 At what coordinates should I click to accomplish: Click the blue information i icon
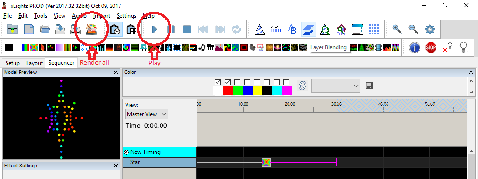tap(415, 47)
